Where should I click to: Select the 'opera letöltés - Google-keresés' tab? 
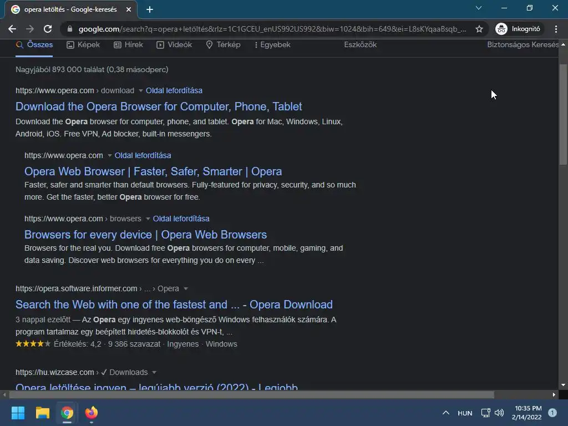click(x=70, y=9)
